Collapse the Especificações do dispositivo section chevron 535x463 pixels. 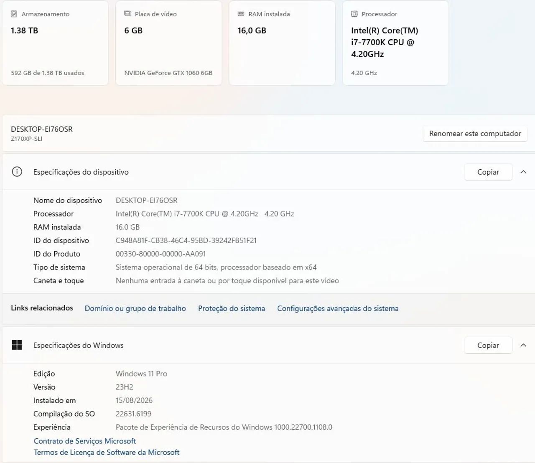(523, 172)
